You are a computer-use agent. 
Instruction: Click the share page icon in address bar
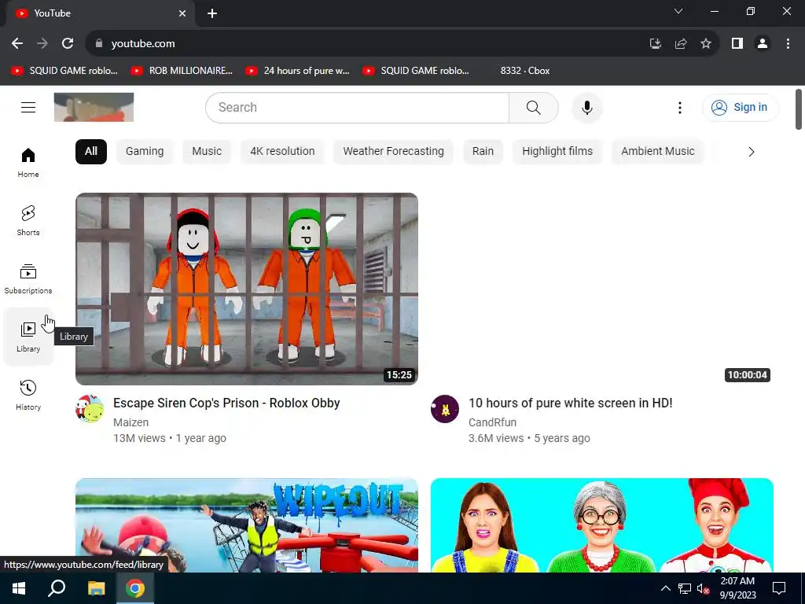(681, 44)
